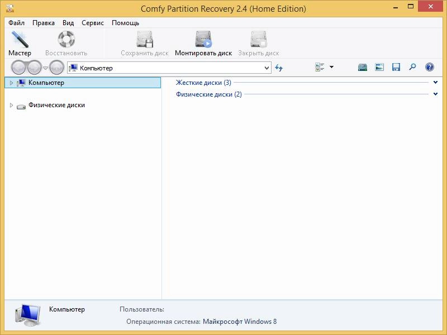Click Монтировать диск toolbar button
The image size is (447, 335).
tap(203, 44)
